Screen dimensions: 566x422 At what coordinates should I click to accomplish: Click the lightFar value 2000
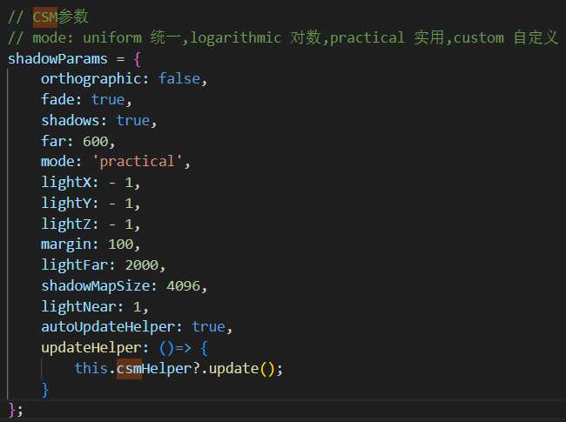141,265
